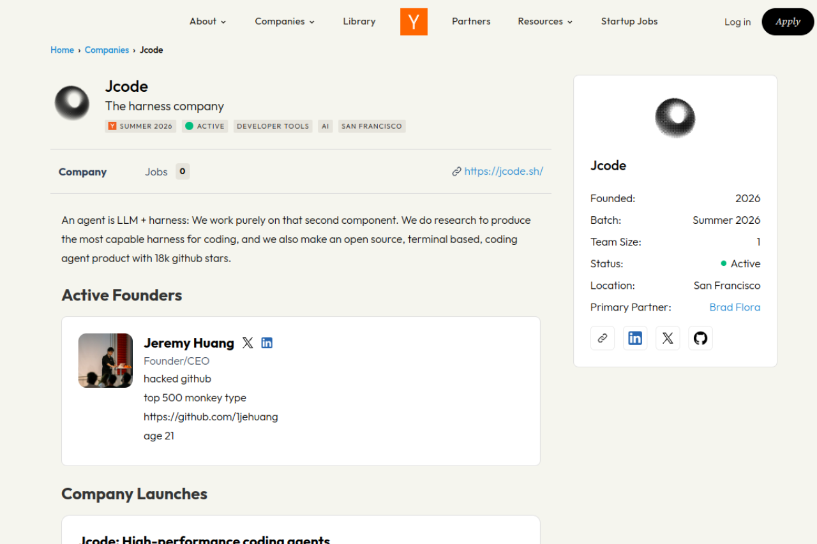817x544 pixels.
Task: Open the Library page
Action: (x=359, y=21)
